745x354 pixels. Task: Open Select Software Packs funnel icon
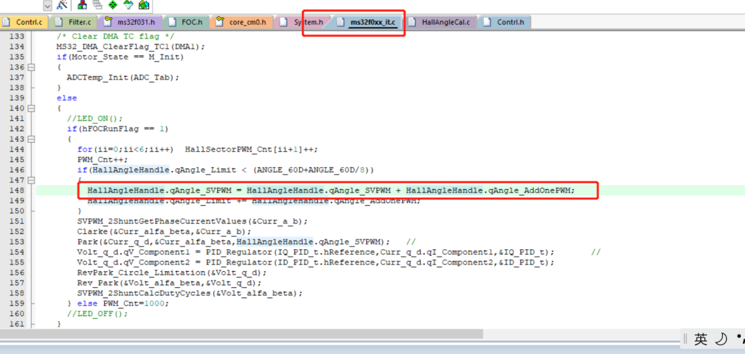click(128, 6)
